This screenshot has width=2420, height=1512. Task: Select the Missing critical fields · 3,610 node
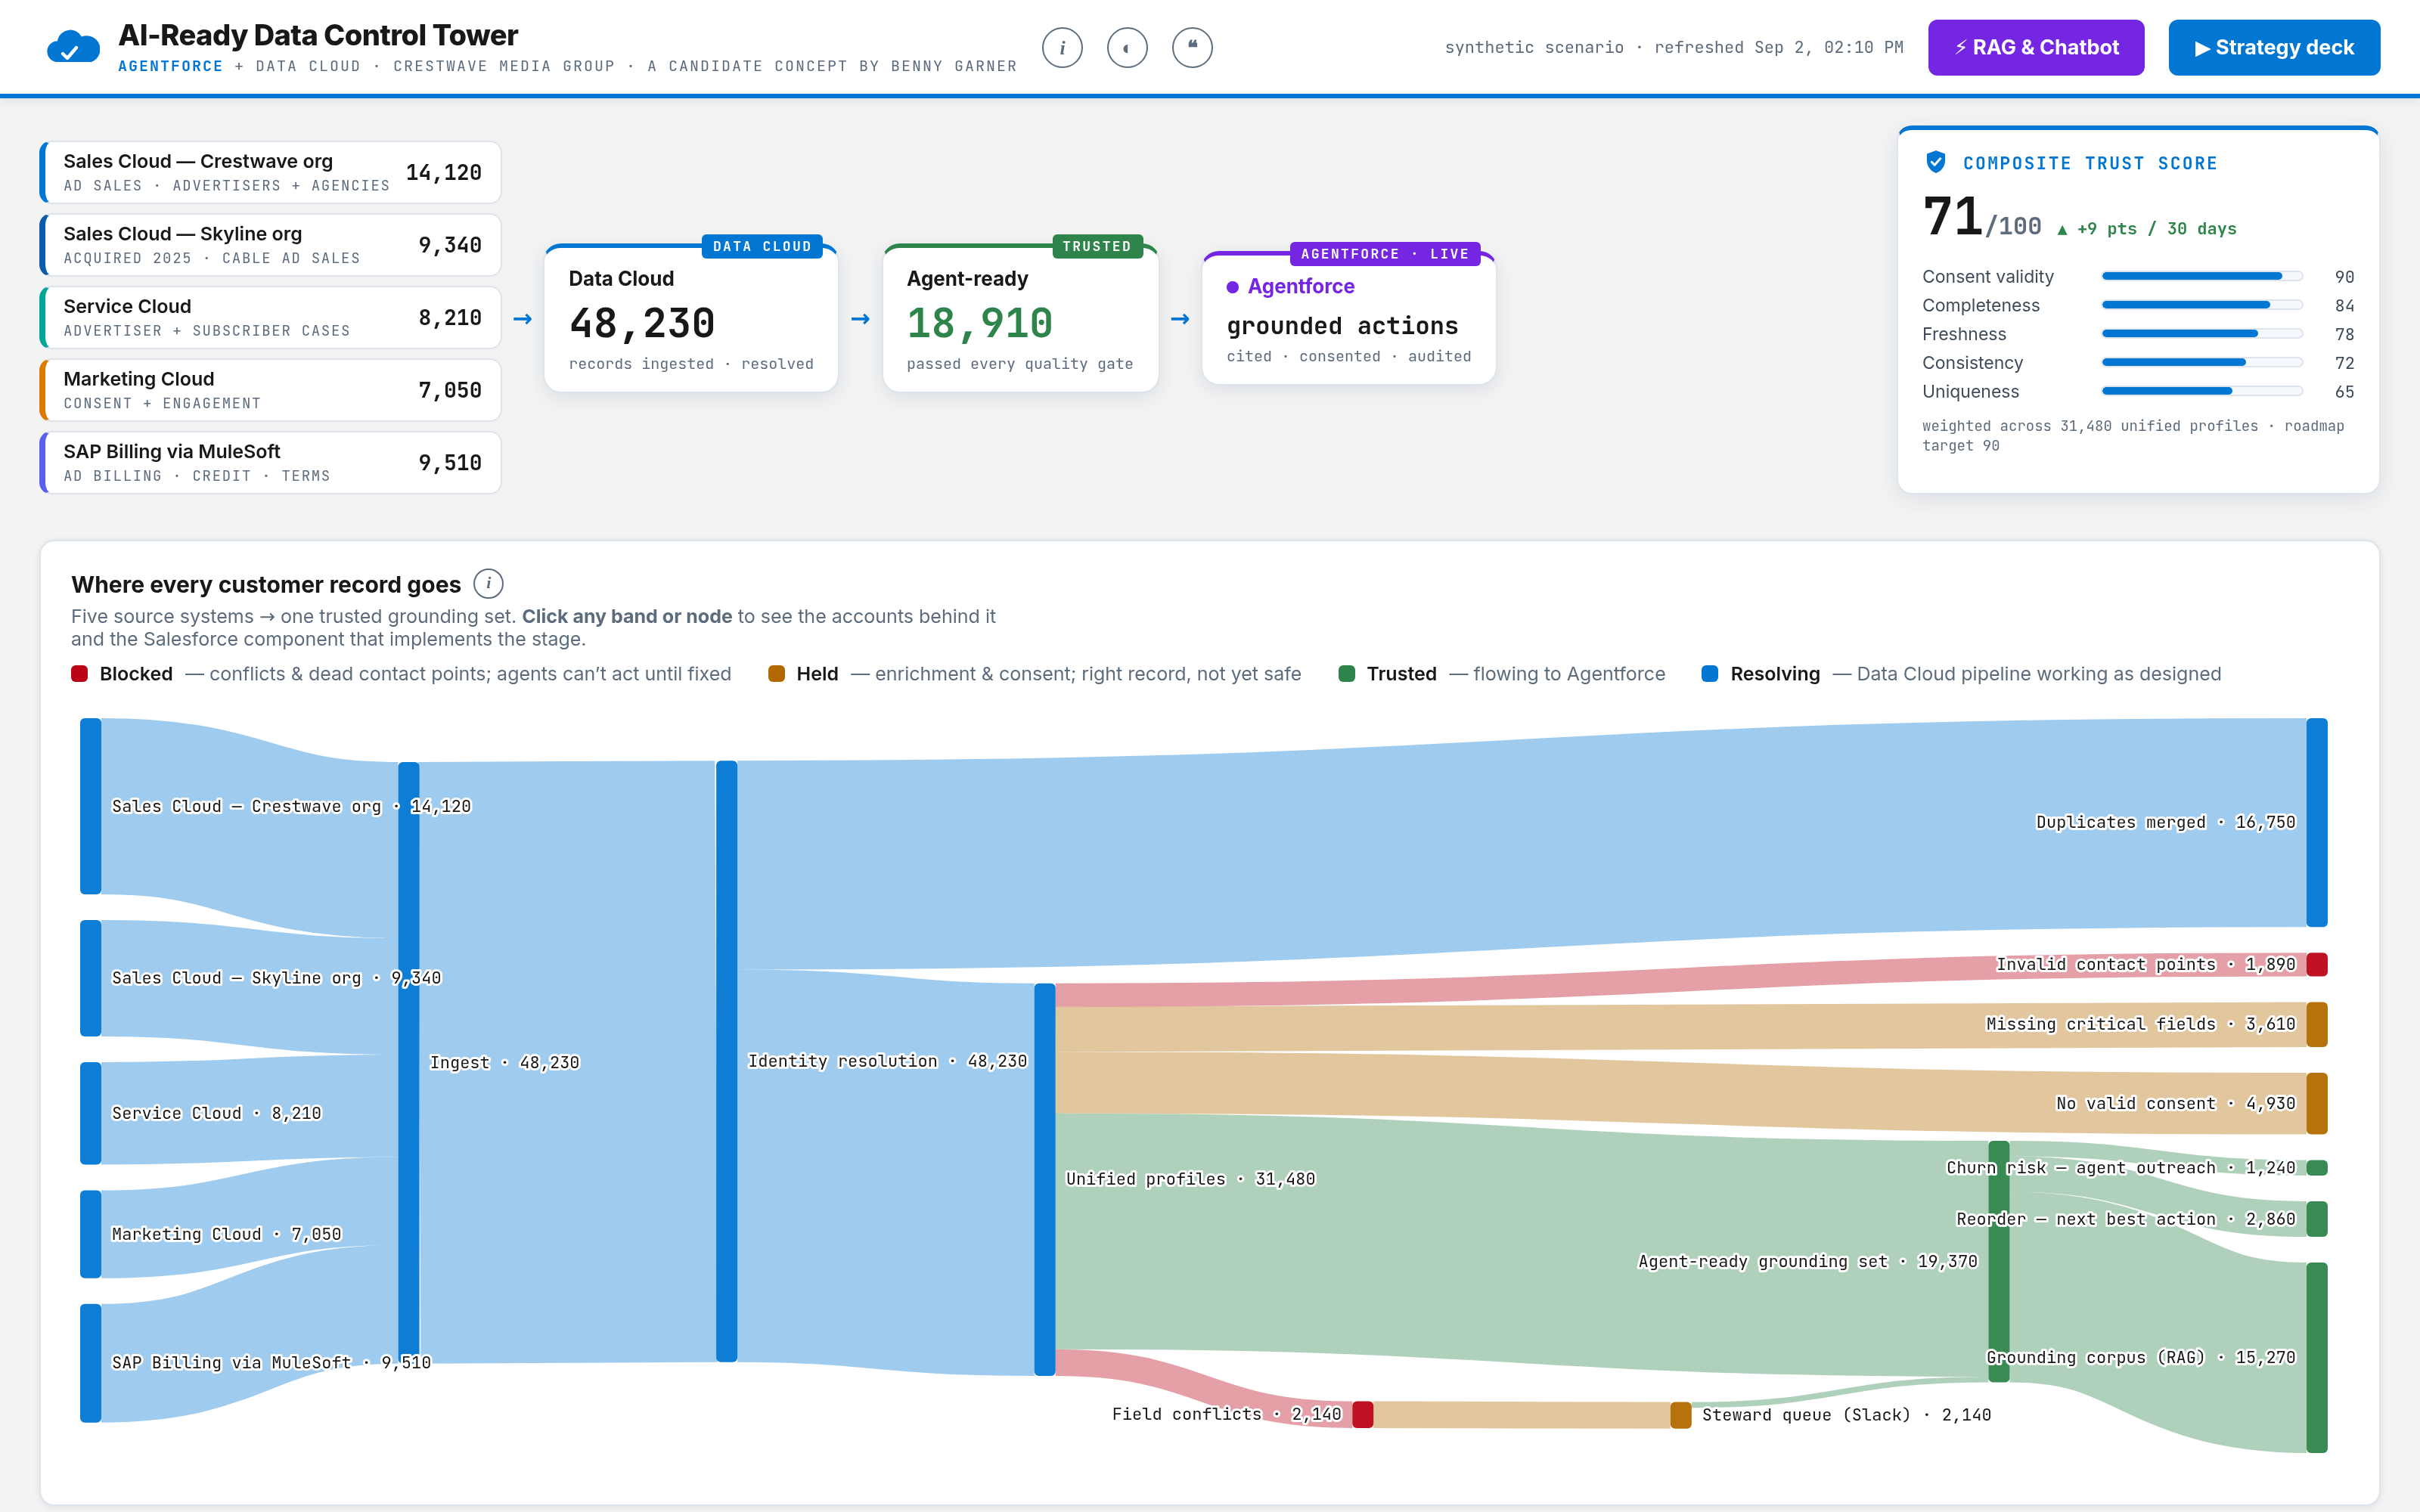pyautogui.click(x=2317, y=1024)
